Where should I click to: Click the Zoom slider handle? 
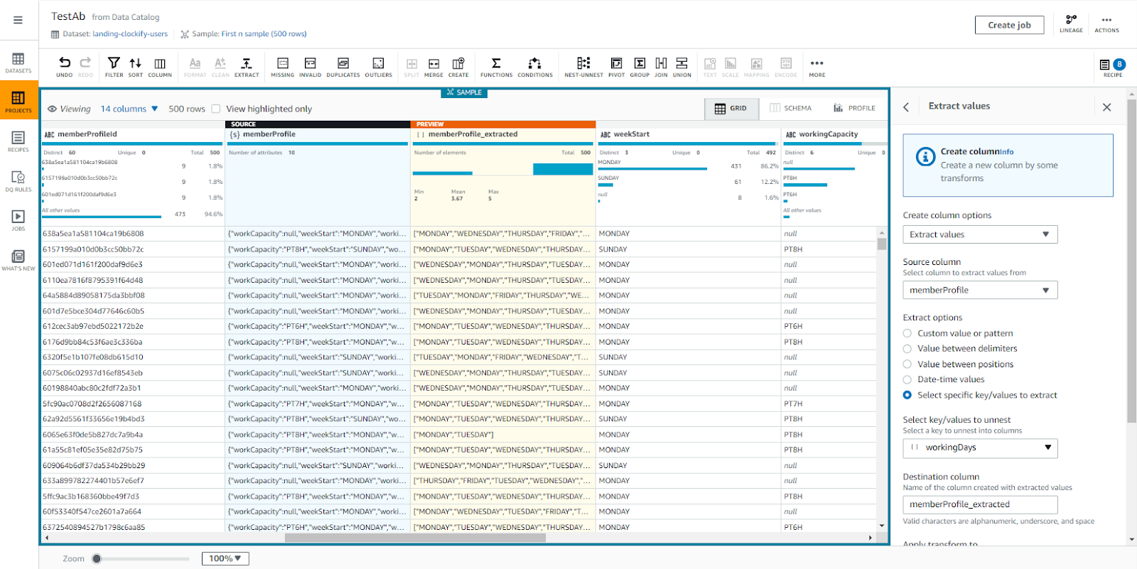point(97,559)
